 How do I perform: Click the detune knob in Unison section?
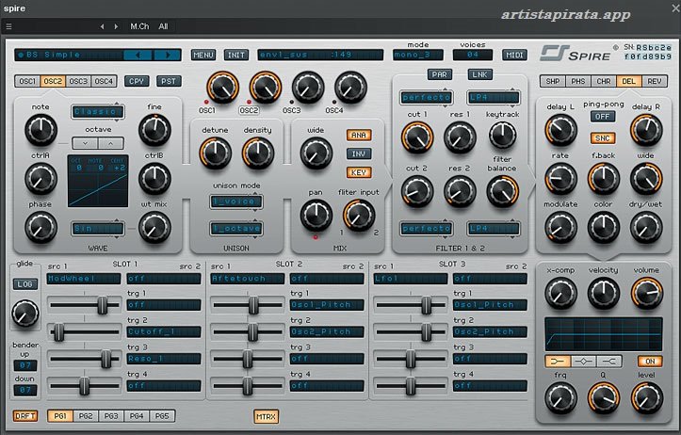pos(215,153)
